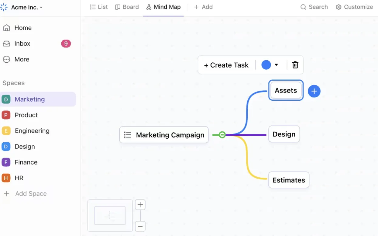Collapse Marketing Campaign branches with green toggle
378x236 pixels.
click(x=222, y=135)
